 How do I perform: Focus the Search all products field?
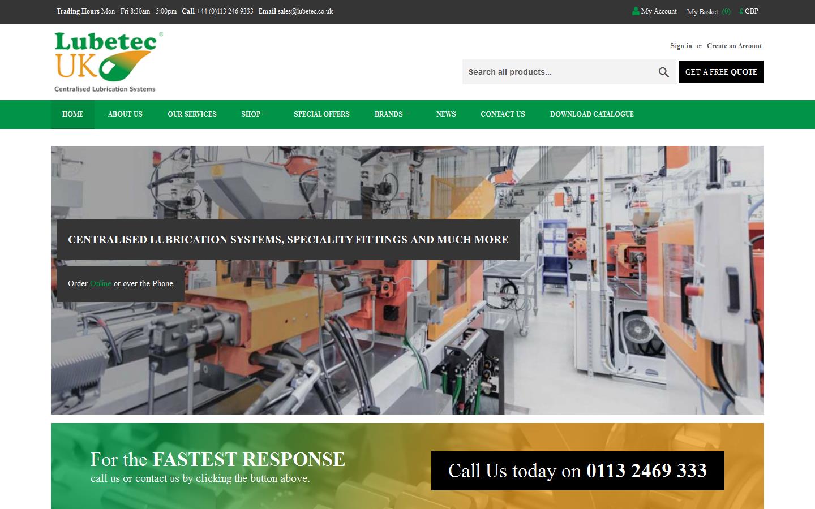tap(557, 72)
